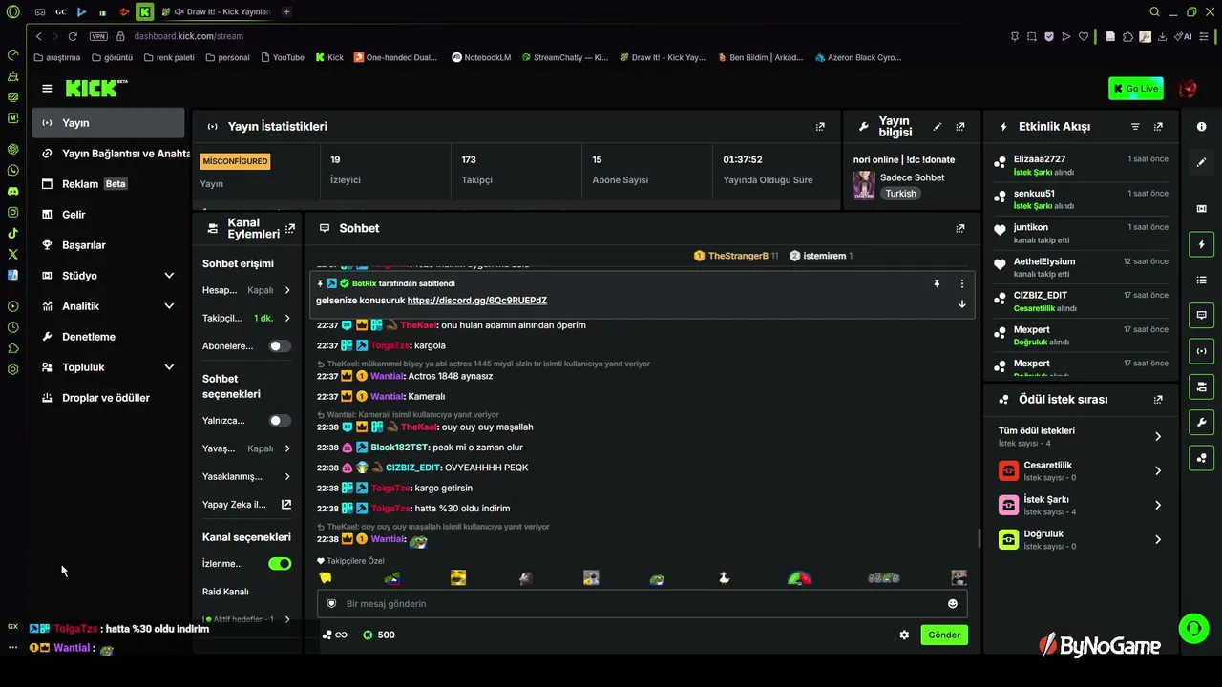
Task: Click the stream category thumbnail in Yayın bilgisi
Action: coord(864,185)
